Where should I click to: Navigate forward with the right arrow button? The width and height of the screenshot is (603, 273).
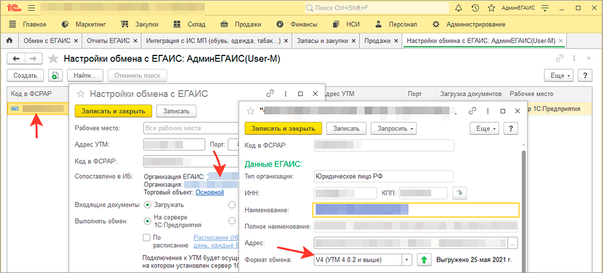click(33, 58)
